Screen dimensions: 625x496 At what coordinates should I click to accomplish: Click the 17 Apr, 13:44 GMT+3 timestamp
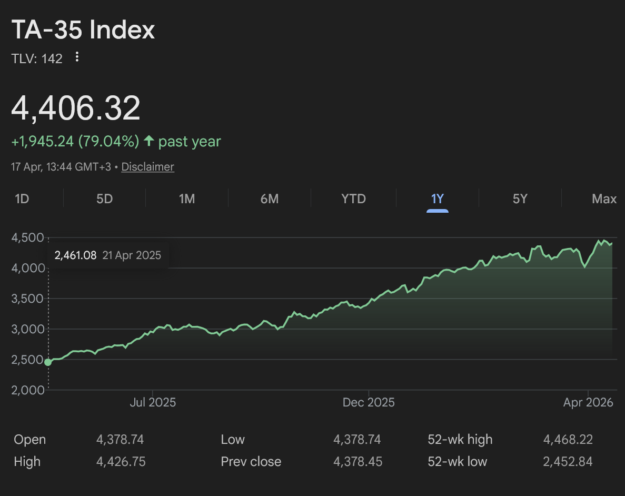point(61,167)
